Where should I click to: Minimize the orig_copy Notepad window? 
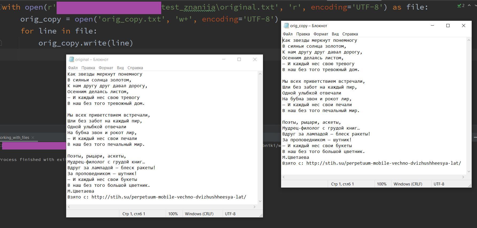pyautogui.click(x=432, y=26)
